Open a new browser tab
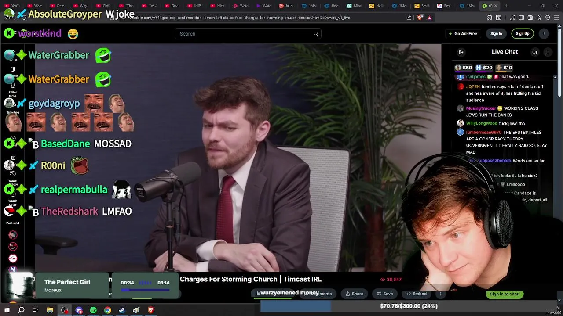563x316 pixels. pyautogui.click(x=506, y=6)
